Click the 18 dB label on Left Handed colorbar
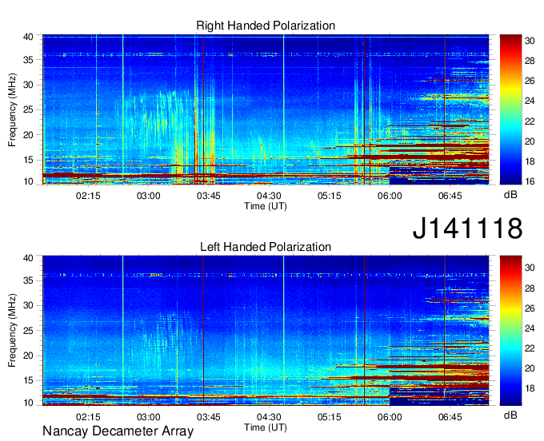 pyautogui.click(x=530, y=388)
